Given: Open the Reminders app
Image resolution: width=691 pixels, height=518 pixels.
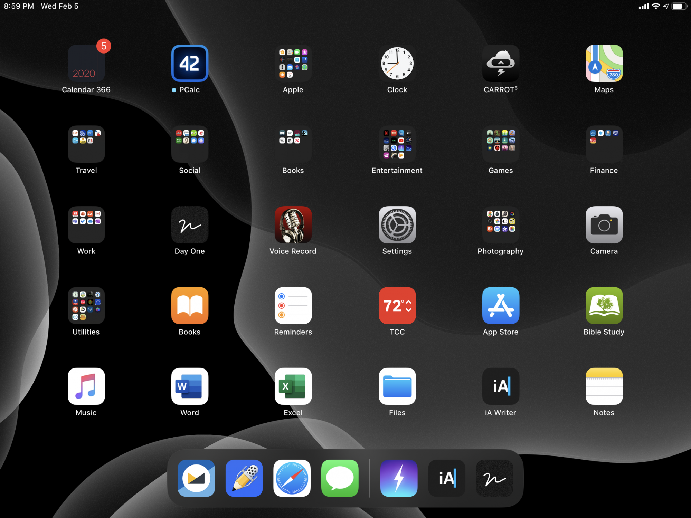Looking at the screenshot, I should pyautogui.click(x=293, y=306).
